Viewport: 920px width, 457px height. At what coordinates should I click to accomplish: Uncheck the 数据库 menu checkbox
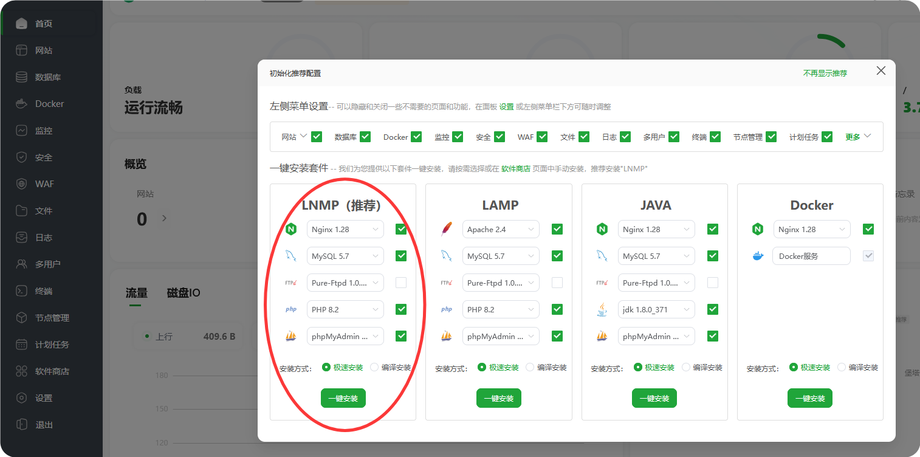(x=365, y=137)
